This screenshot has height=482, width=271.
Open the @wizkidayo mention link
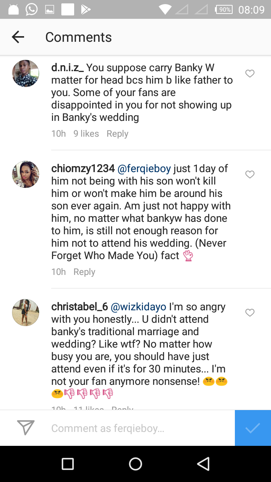click(139, 307)
